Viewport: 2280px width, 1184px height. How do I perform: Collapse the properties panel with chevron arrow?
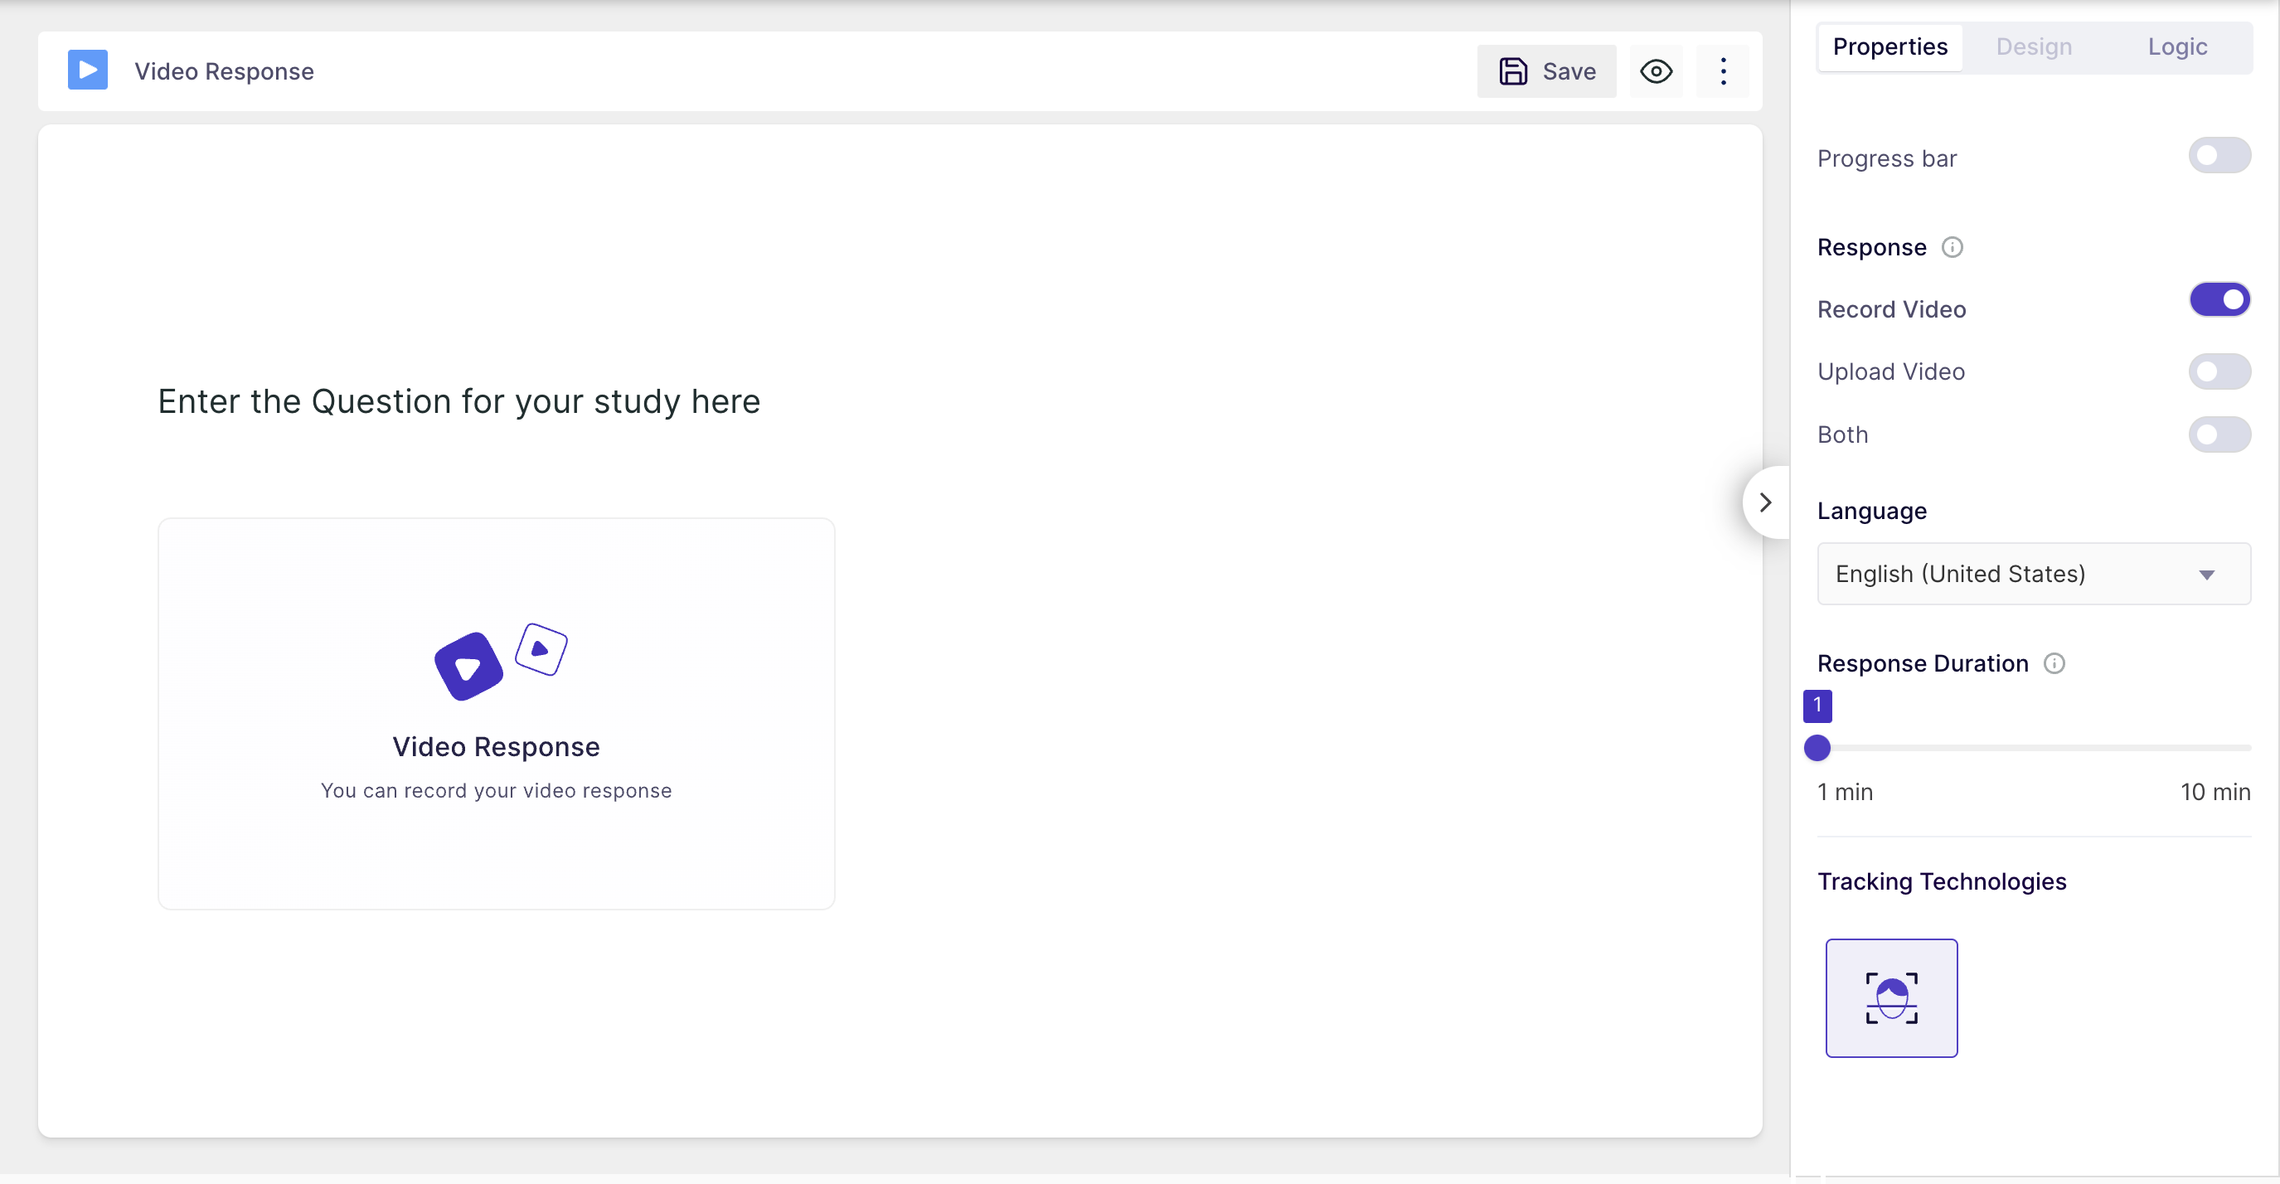(1766, 502)
